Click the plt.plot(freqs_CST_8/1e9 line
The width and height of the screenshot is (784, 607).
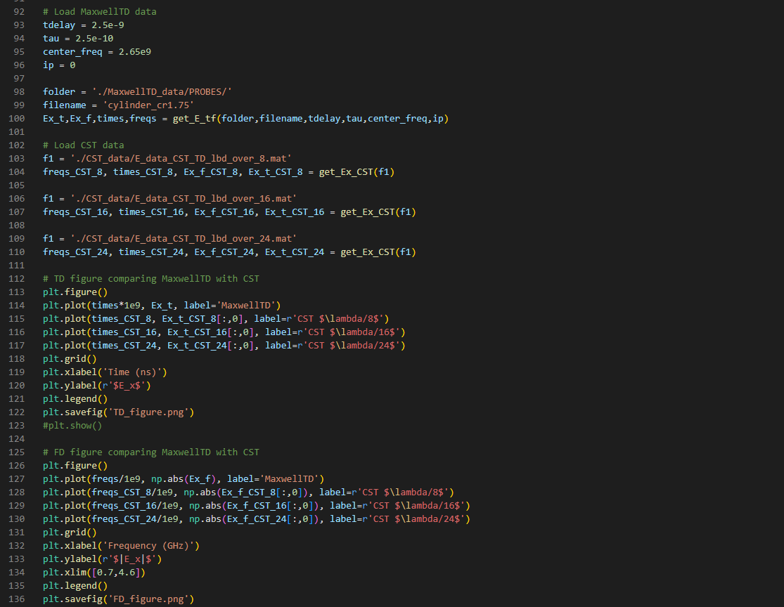[248, 492]
